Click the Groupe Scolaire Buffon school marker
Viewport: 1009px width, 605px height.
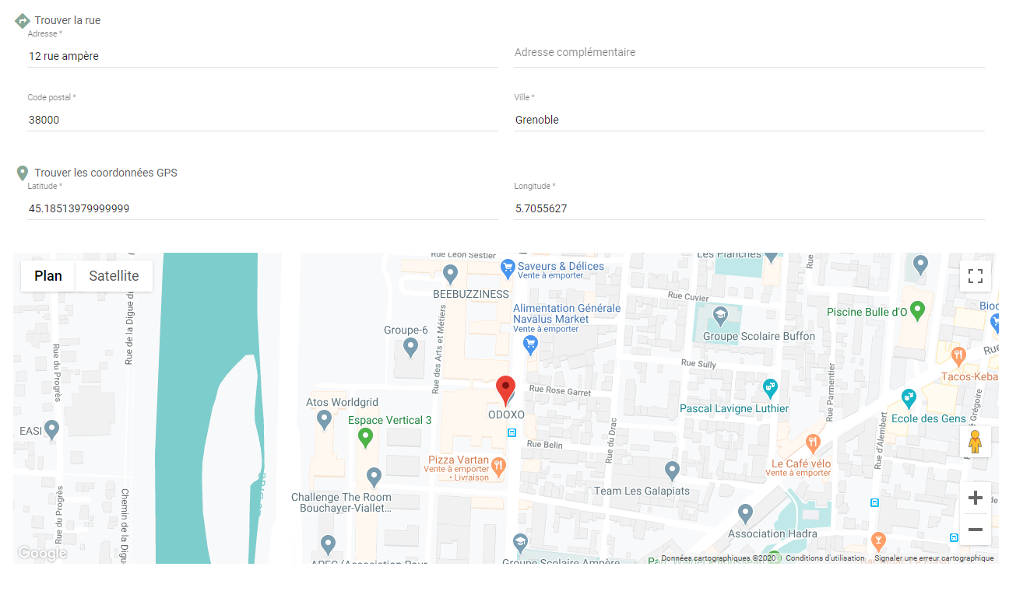[x=720, y=316]
